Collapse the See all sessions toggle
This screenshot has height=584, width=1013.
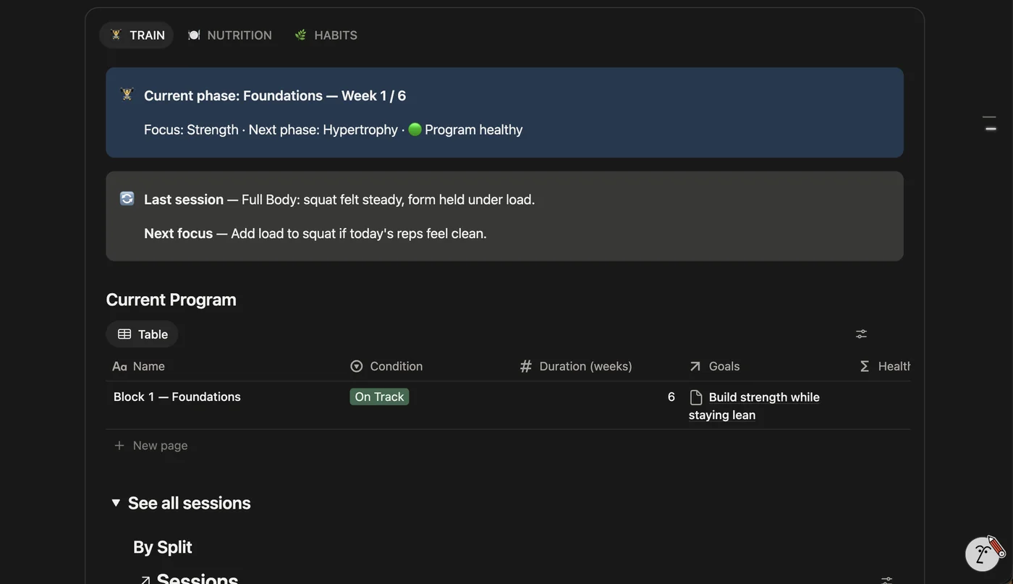point(116,502)
